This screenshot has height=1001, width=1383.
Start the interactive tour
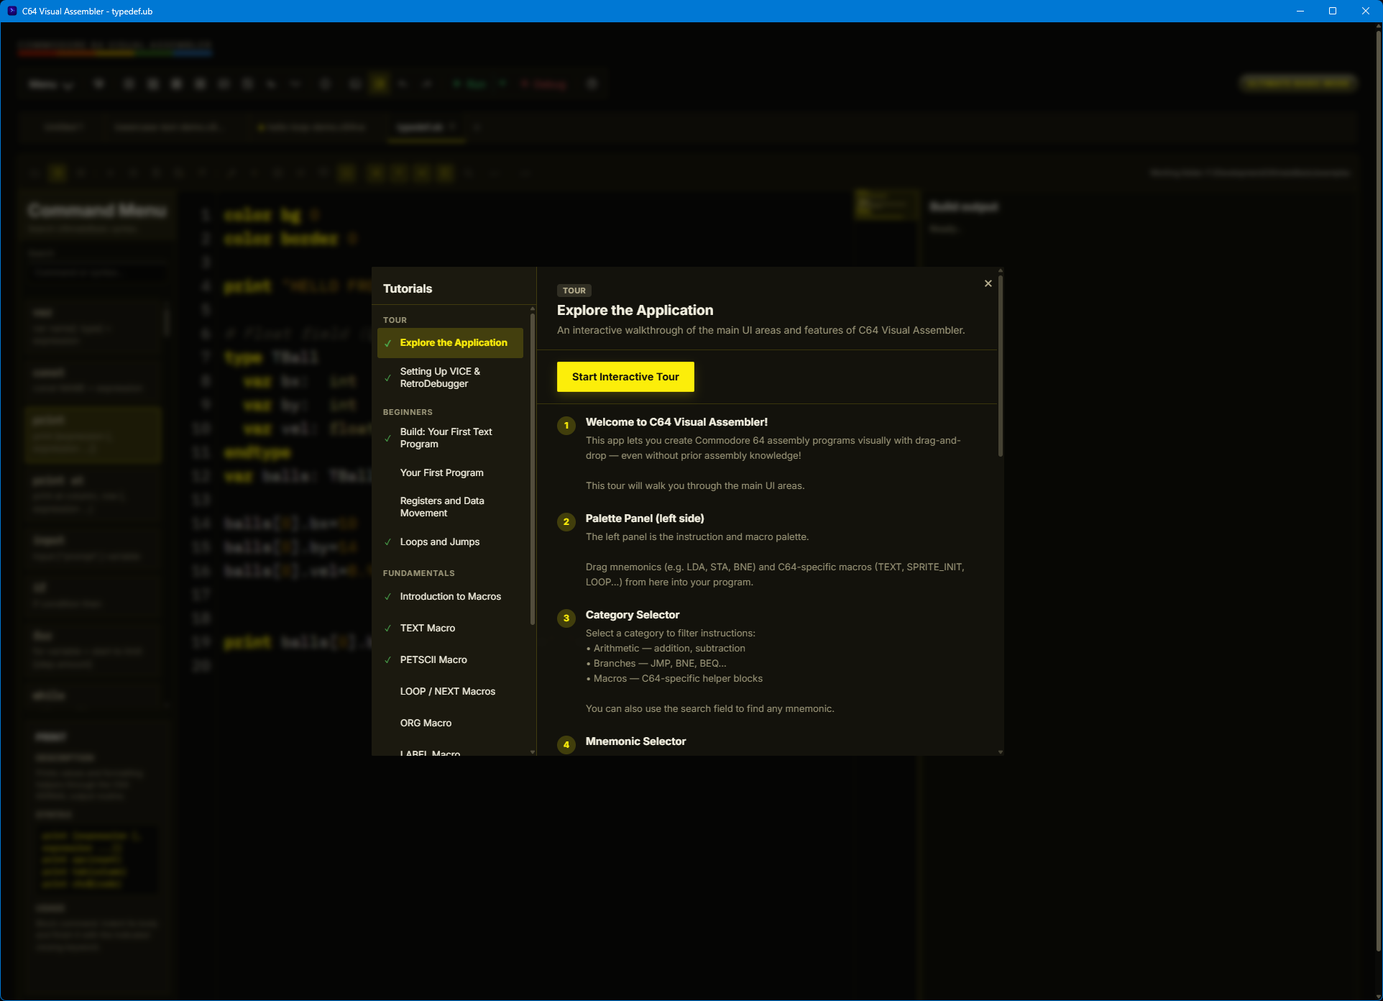(x=625, y=377)
